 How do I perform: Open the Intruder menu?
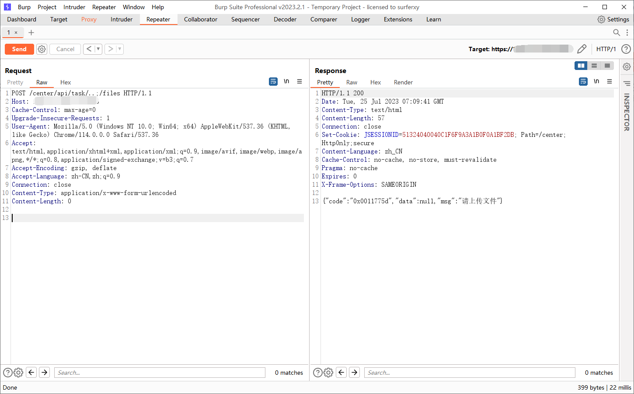pos(74,7)
